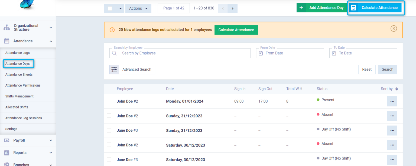This screenshot has width=416, height=166.
Task: Click the Branches icon in sidebar
Action: 7,164
